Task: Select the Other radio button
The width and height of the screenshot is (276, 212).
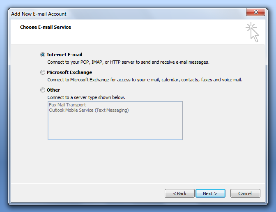Action: (x=43, y=90)
